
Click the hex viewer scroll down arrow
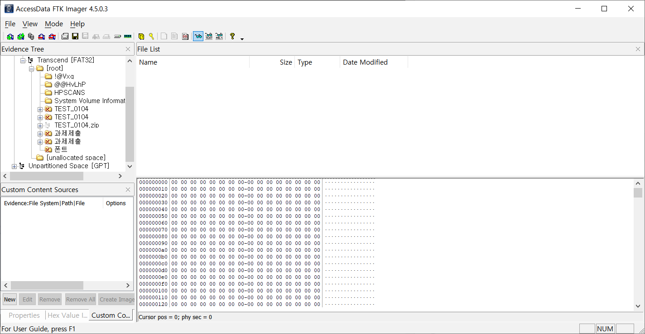(638, 306)
